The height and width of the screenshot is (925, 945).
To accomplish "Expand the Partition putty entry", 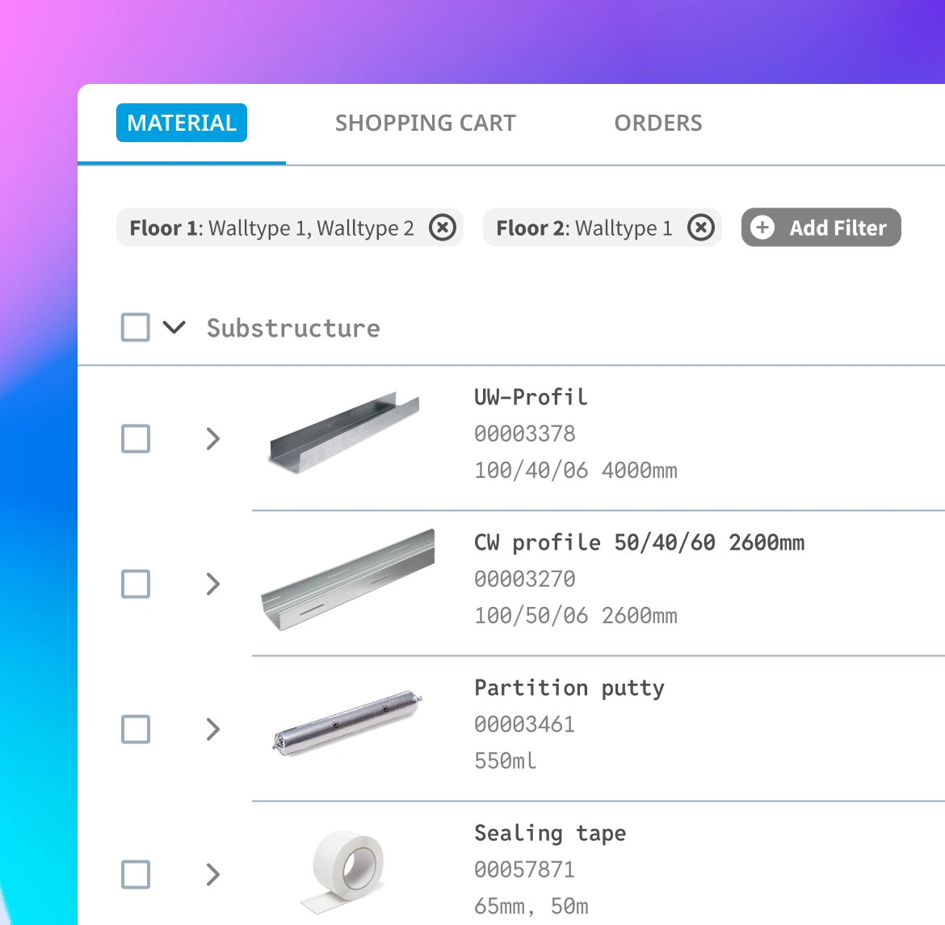I will point(212,729).
